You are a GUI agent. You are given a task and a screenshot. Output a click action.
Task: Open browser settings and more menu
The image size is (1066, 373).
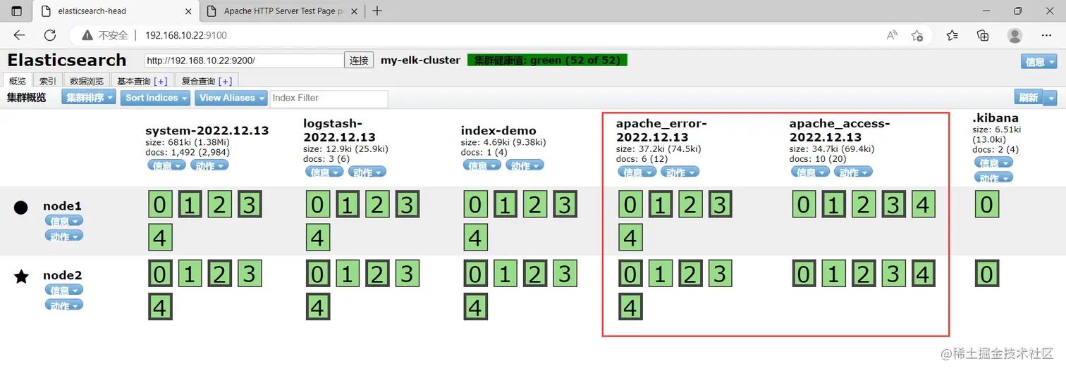pyautogui.click(x=1046, y=35)
